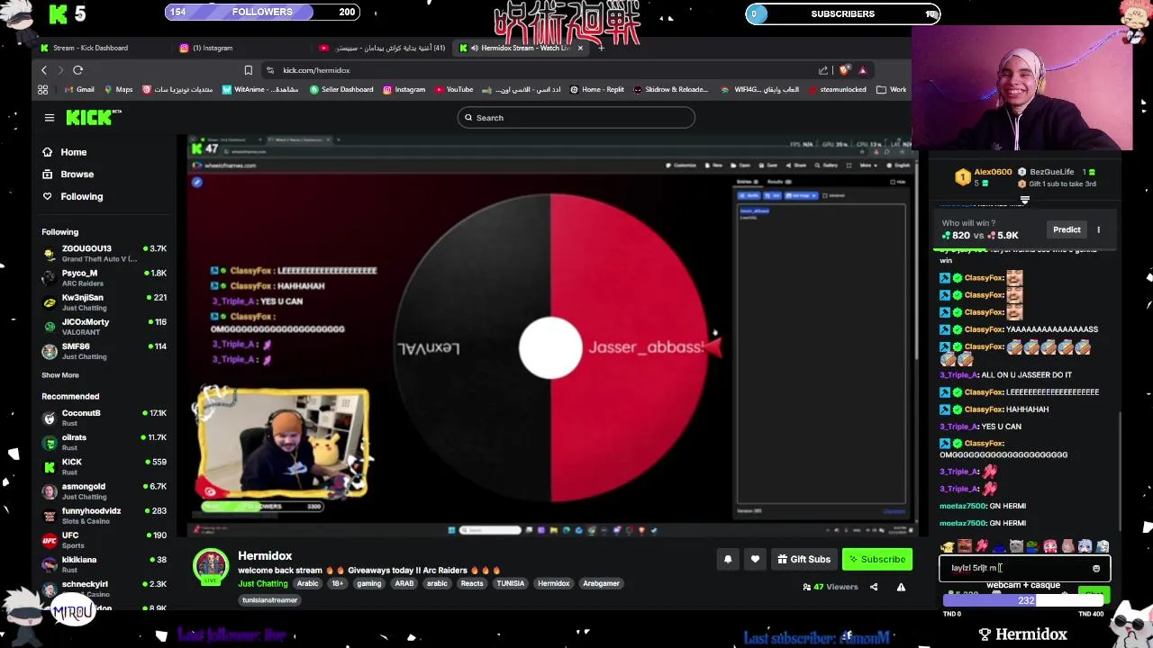Click Alex0600 top gifter in leaderboard
This screenshot has width=1153, height=648.
993,172
